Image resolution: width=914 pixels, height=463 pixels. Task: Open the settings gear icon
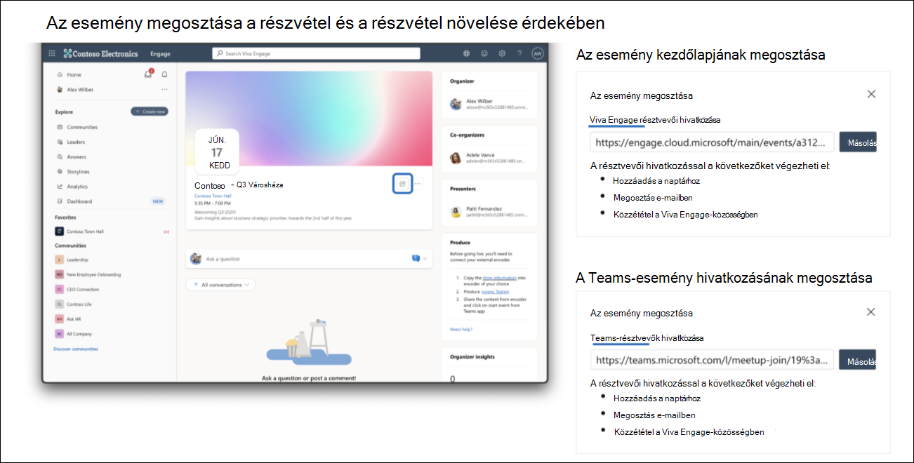502,53
